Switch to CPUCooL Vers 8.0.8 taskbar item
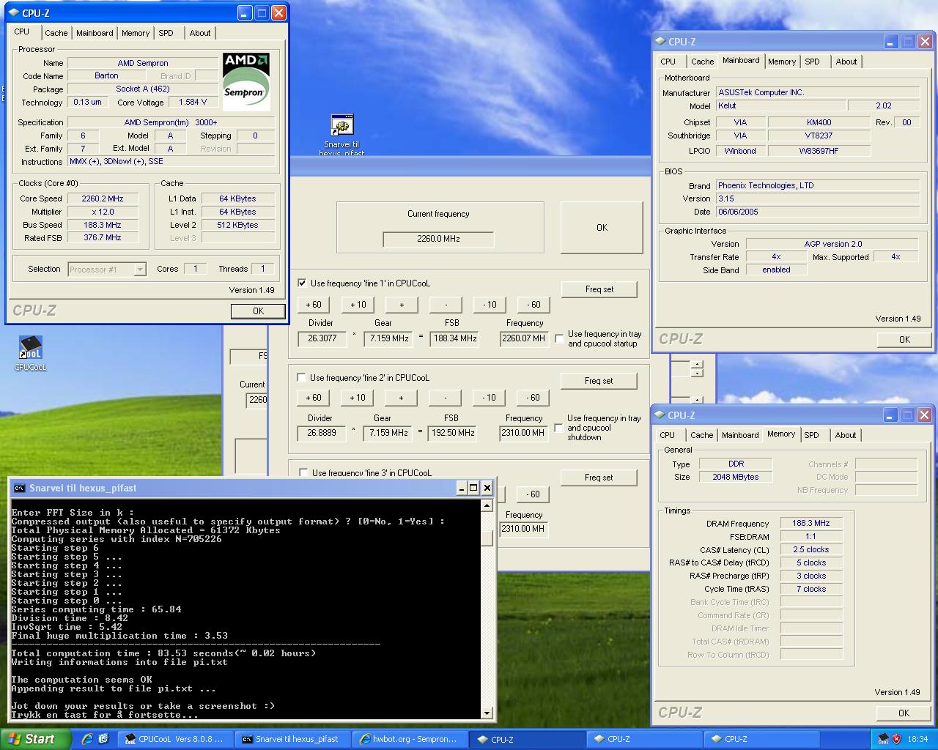Viewport: 938px width, 750px height. click(x=175, y=739)
